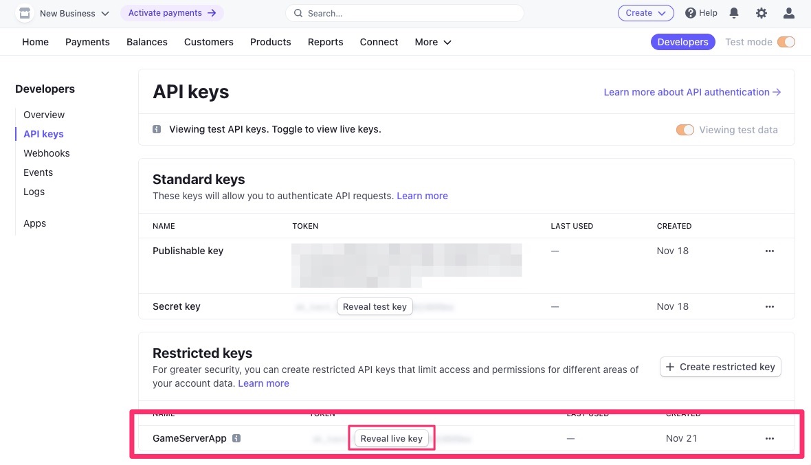
Task: Toggle off Test mode
Action: click(x=786, y=41)
